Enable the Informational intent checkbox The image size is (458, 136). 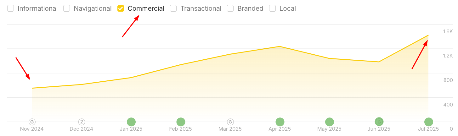click(11, 8)
